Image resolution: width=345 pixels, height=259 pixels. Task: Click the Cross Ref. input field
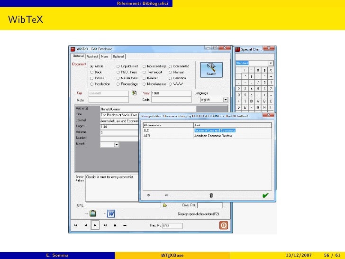point(209,205)
